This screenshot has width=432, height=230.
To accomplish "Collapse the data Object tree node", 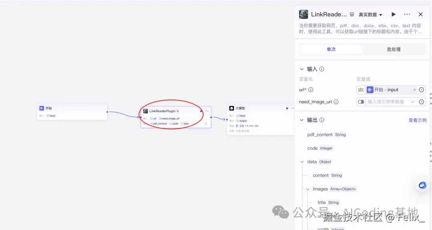I will click(x=302, y=162).
